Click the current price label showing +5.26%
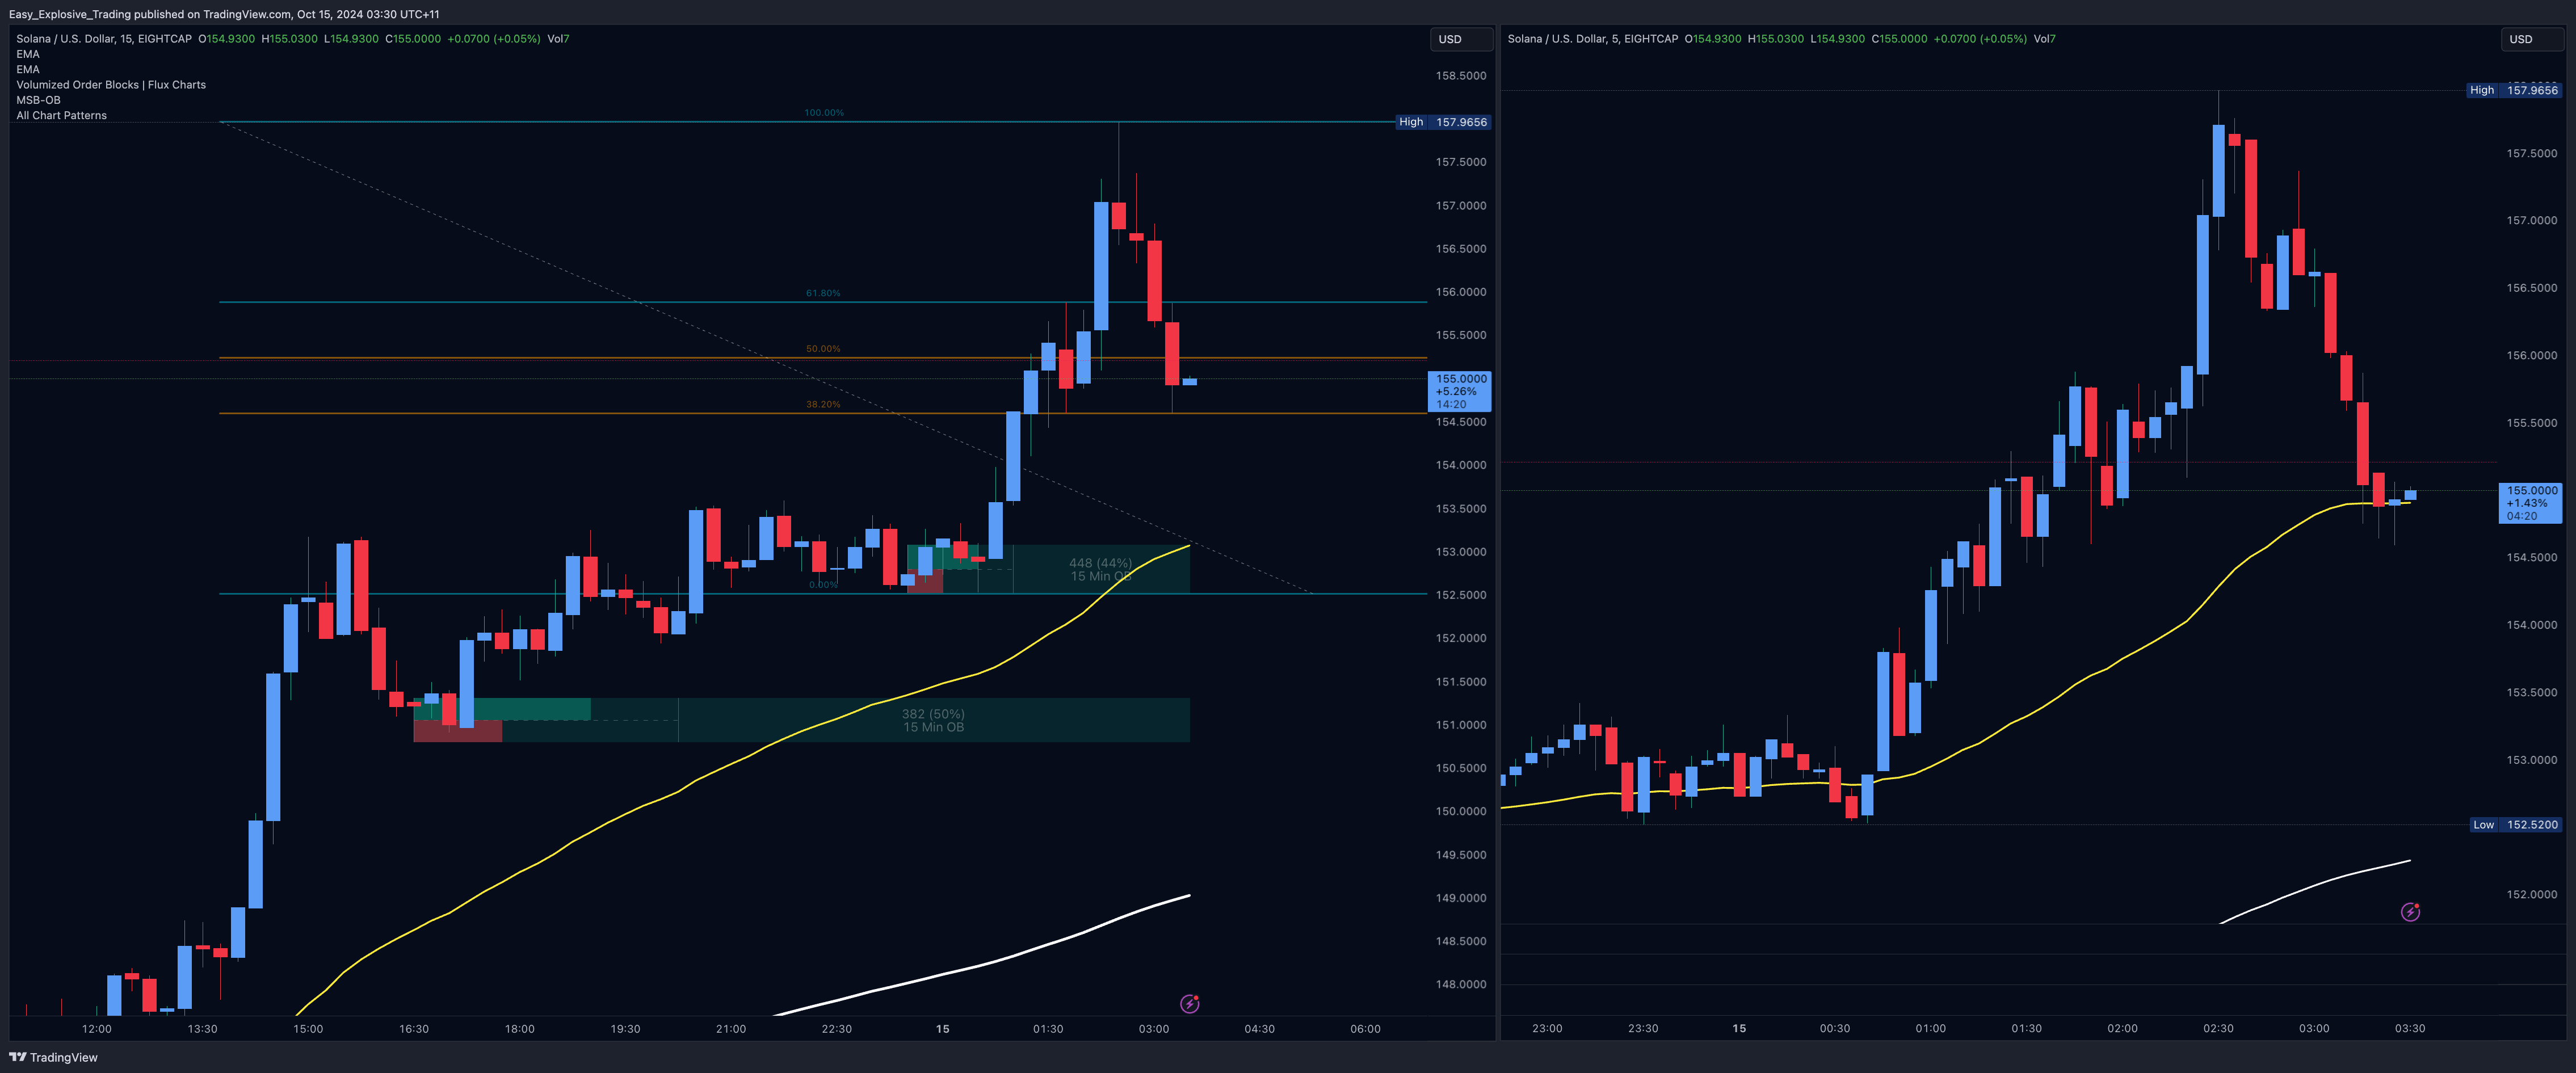 [x=1460, y=391]
